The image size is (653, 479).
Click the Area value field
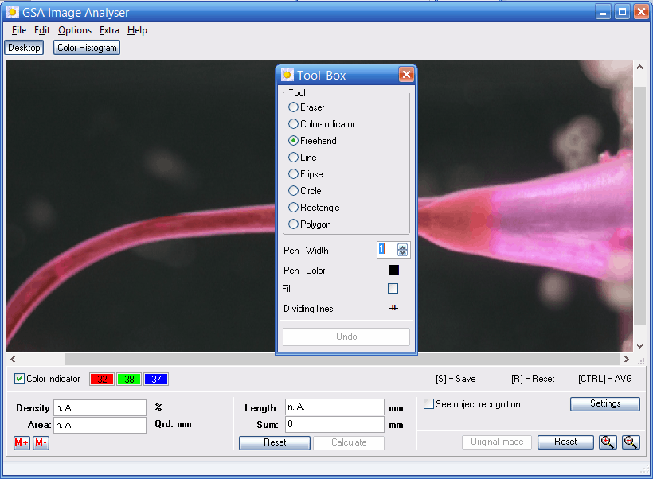[x=100, y=425]
